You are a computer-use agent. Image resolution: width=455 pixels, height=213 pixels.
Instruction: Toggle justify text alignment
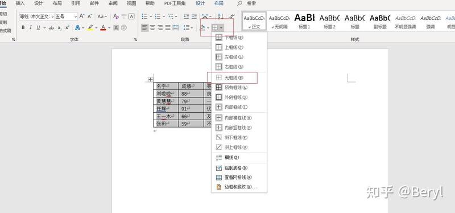click(168, 27)
